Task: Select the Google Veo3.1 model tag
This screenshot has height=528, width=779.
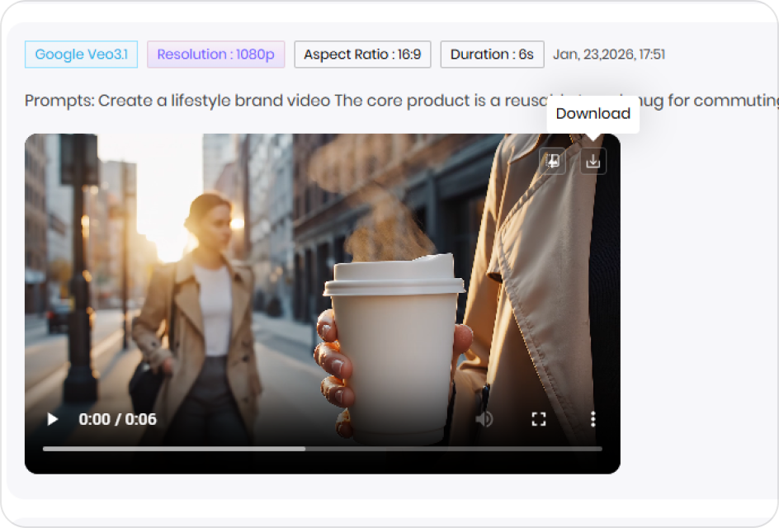Action: pos(80,54)
